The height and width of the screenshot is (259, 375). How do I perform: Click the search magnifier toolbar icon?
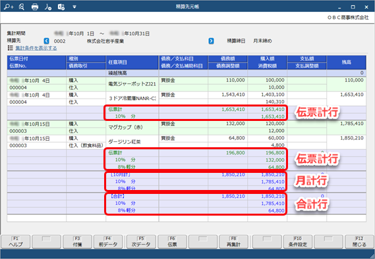[22, 7]
